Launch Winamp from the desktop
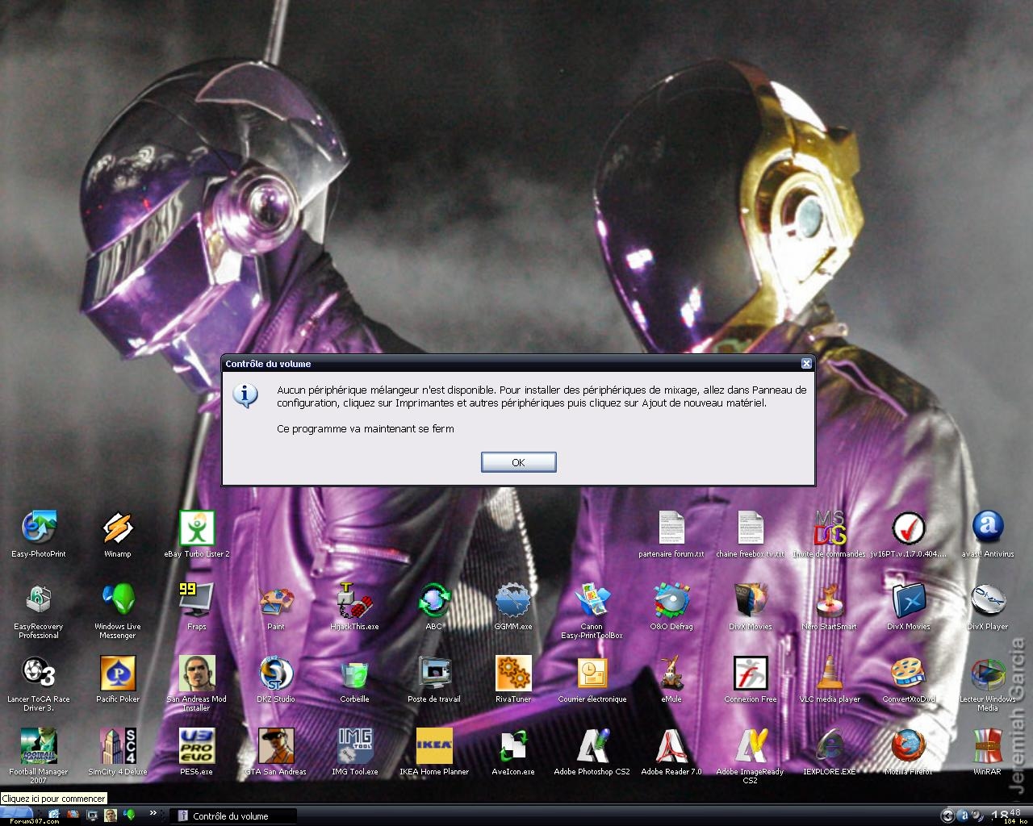 (118, 534)
